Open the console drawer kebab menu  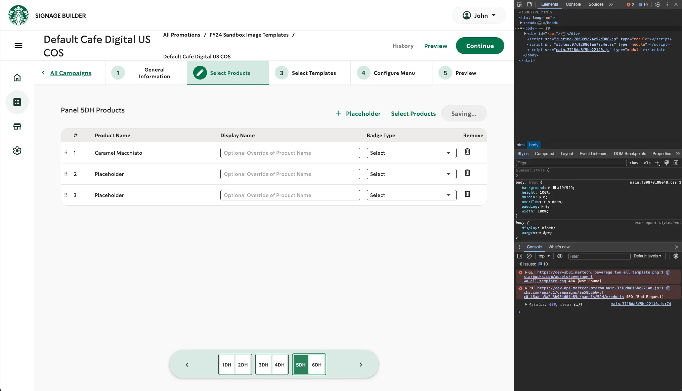tap(520, 247)
